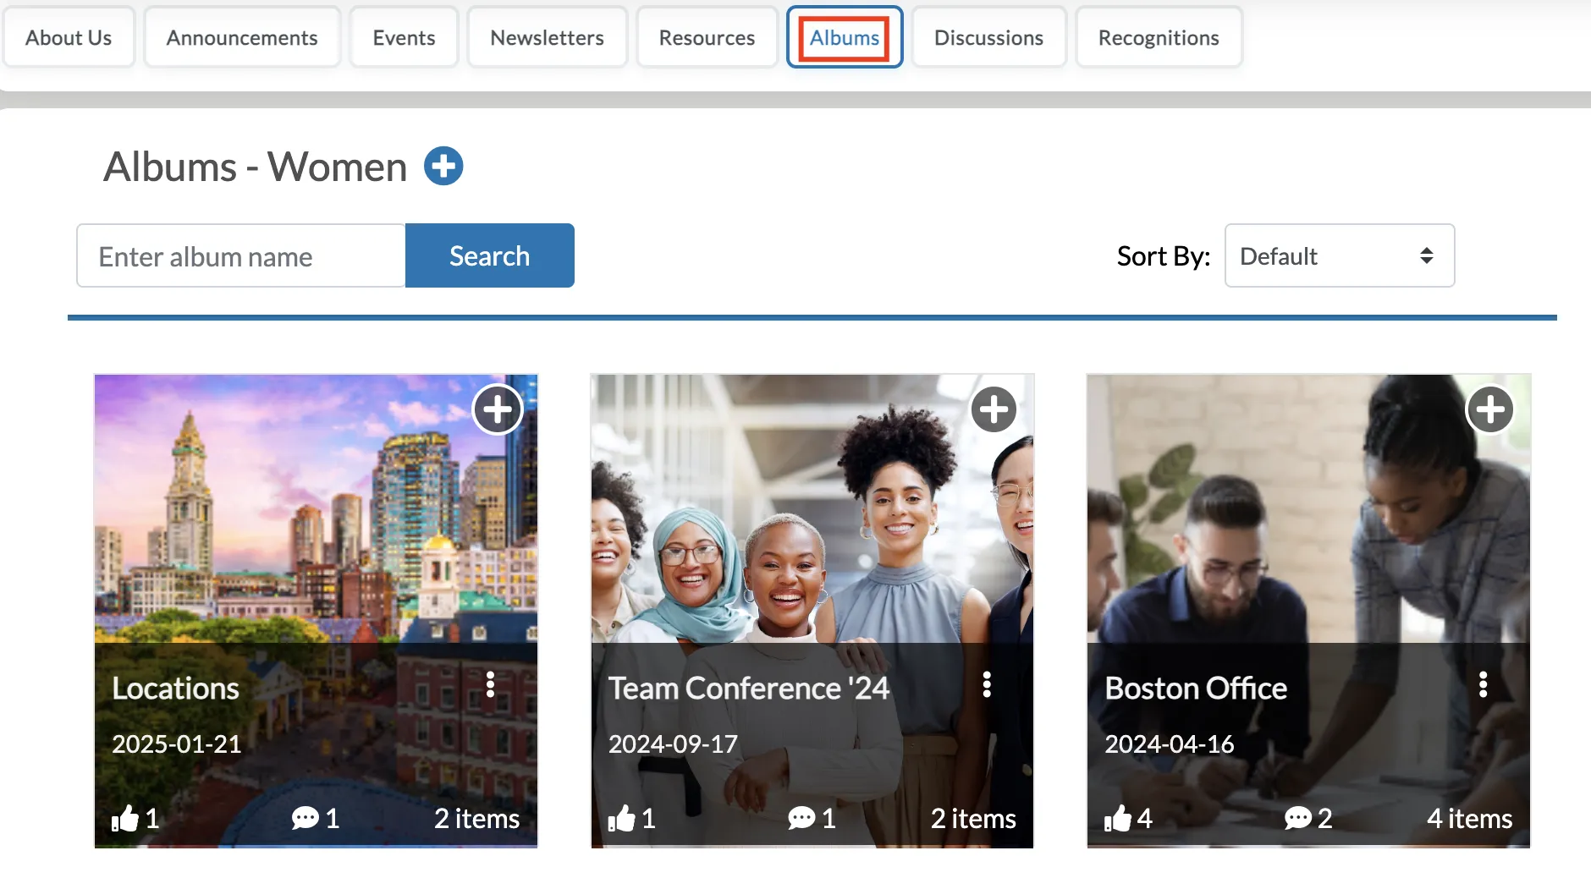The image size is (1591, 878).
Task: Open the Boston Office three-dot menu
Action: [x=1483, y=685]
